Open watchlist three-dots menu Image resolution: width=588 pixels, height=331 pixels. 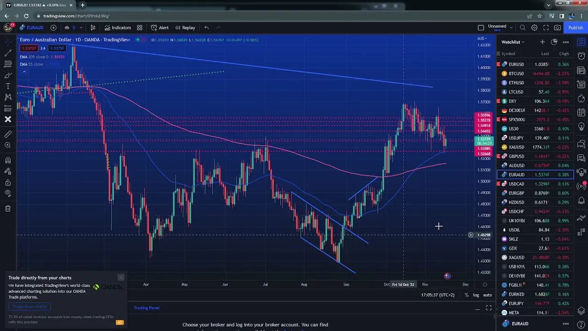565,42
